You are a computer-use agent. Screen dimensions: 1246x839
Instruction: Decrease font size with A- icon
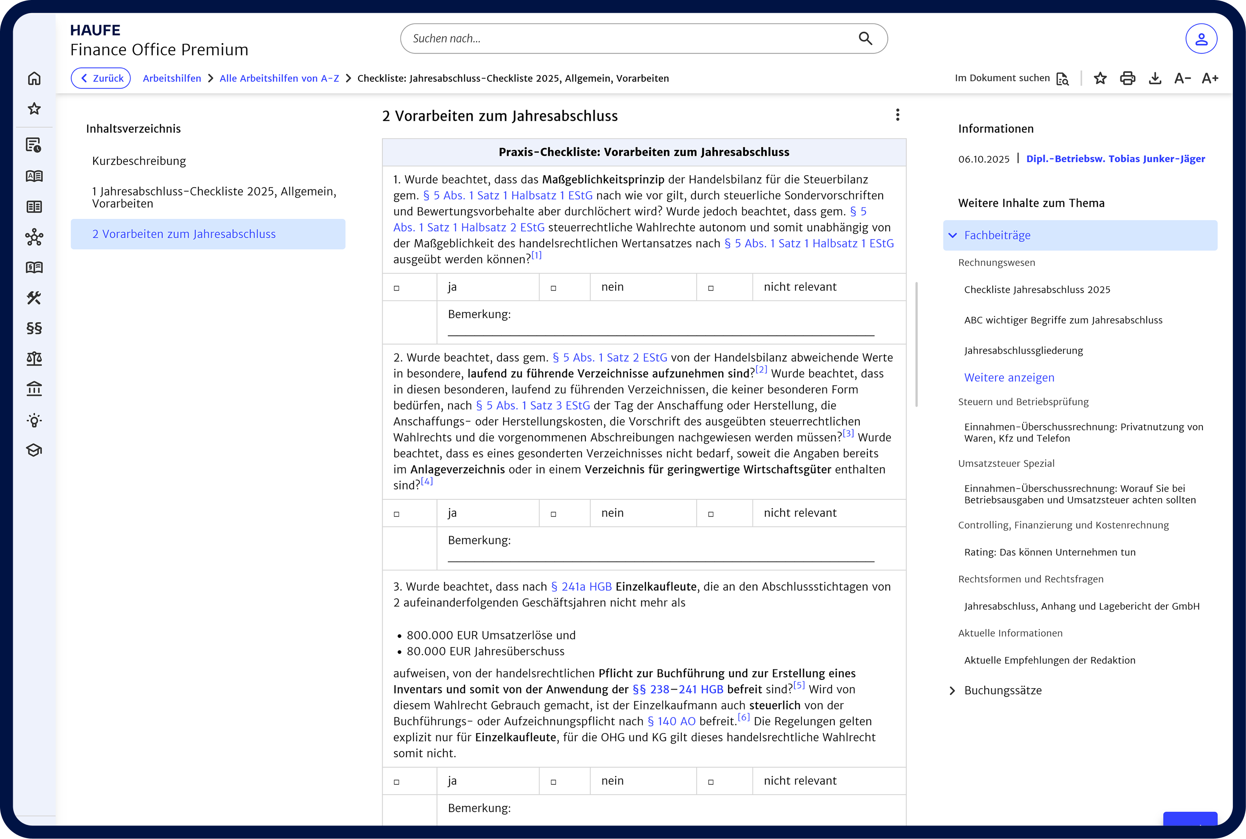1182,79
